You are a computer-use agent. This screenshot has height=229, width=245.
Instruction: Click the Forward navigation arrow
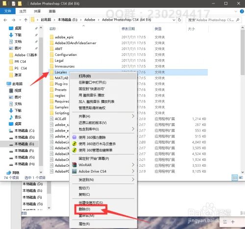pos(14,20)
